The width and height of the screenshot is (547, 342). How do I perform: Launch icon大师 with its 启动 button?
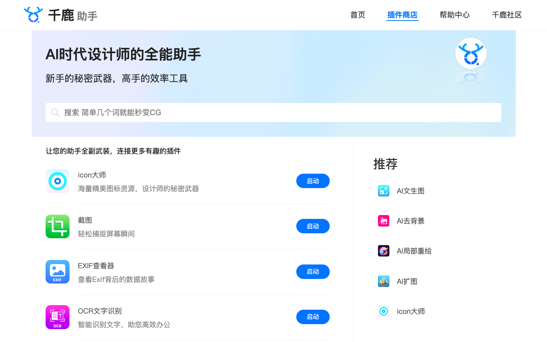313,181
